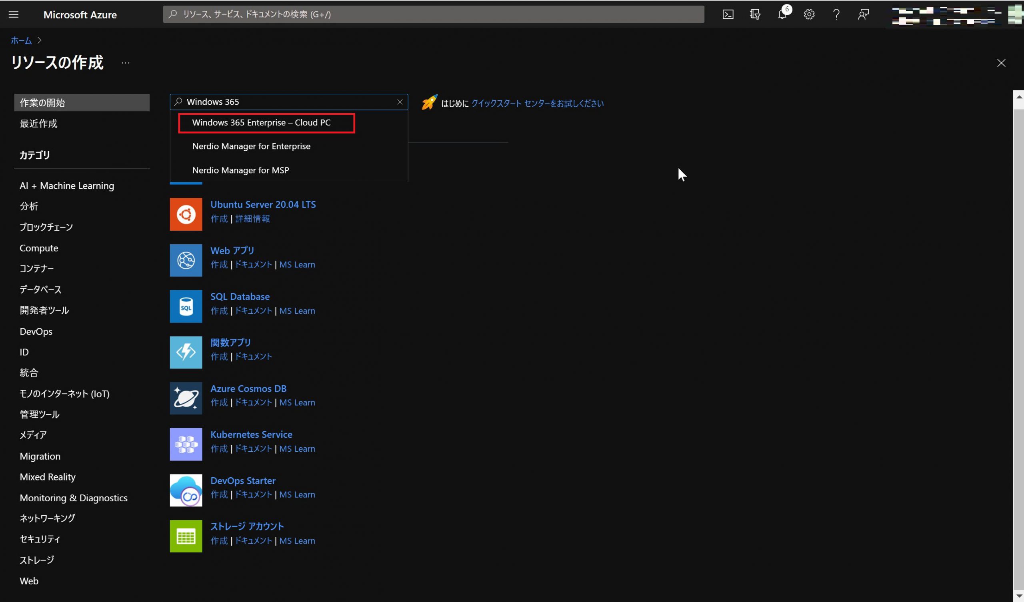Select Nerdio Manager for Enterprise suggestion
The height and width of the screenshot is (602, 1024).
coord(251,146)
